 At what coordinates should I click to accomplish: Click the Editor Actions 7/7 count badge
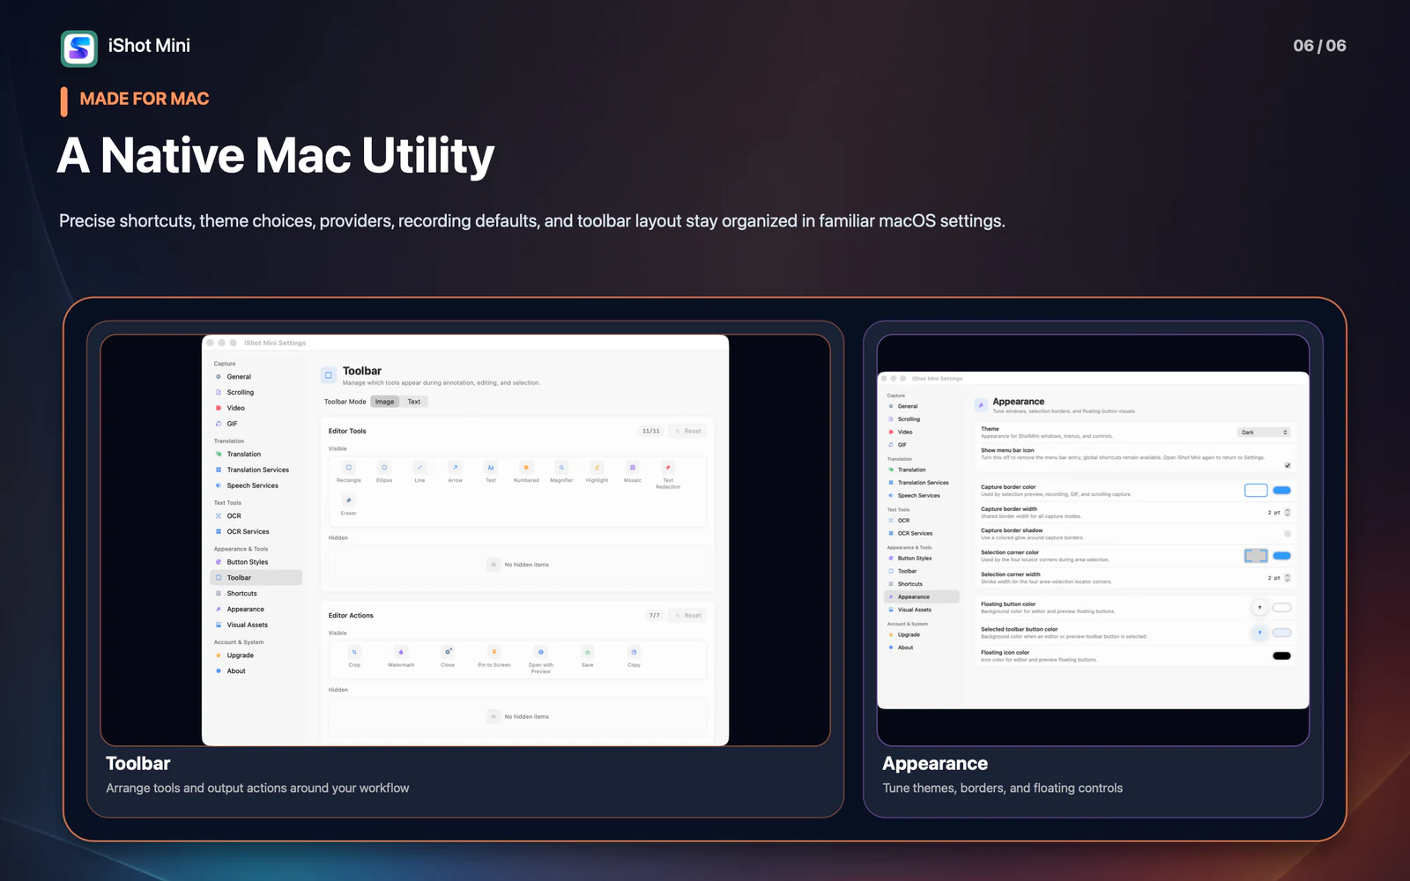click(655, 615)
